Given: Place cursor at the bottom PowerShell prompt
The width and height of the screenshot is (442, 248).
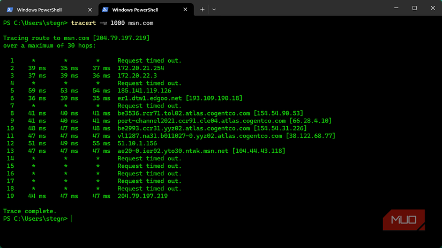Looking at the screenshot, I should point(71,219).
